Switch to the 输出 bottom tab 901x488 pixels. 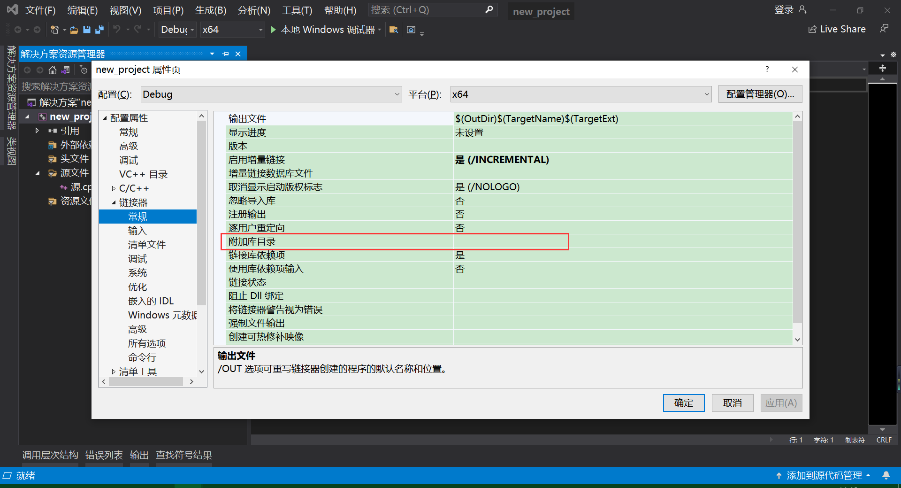139,455
